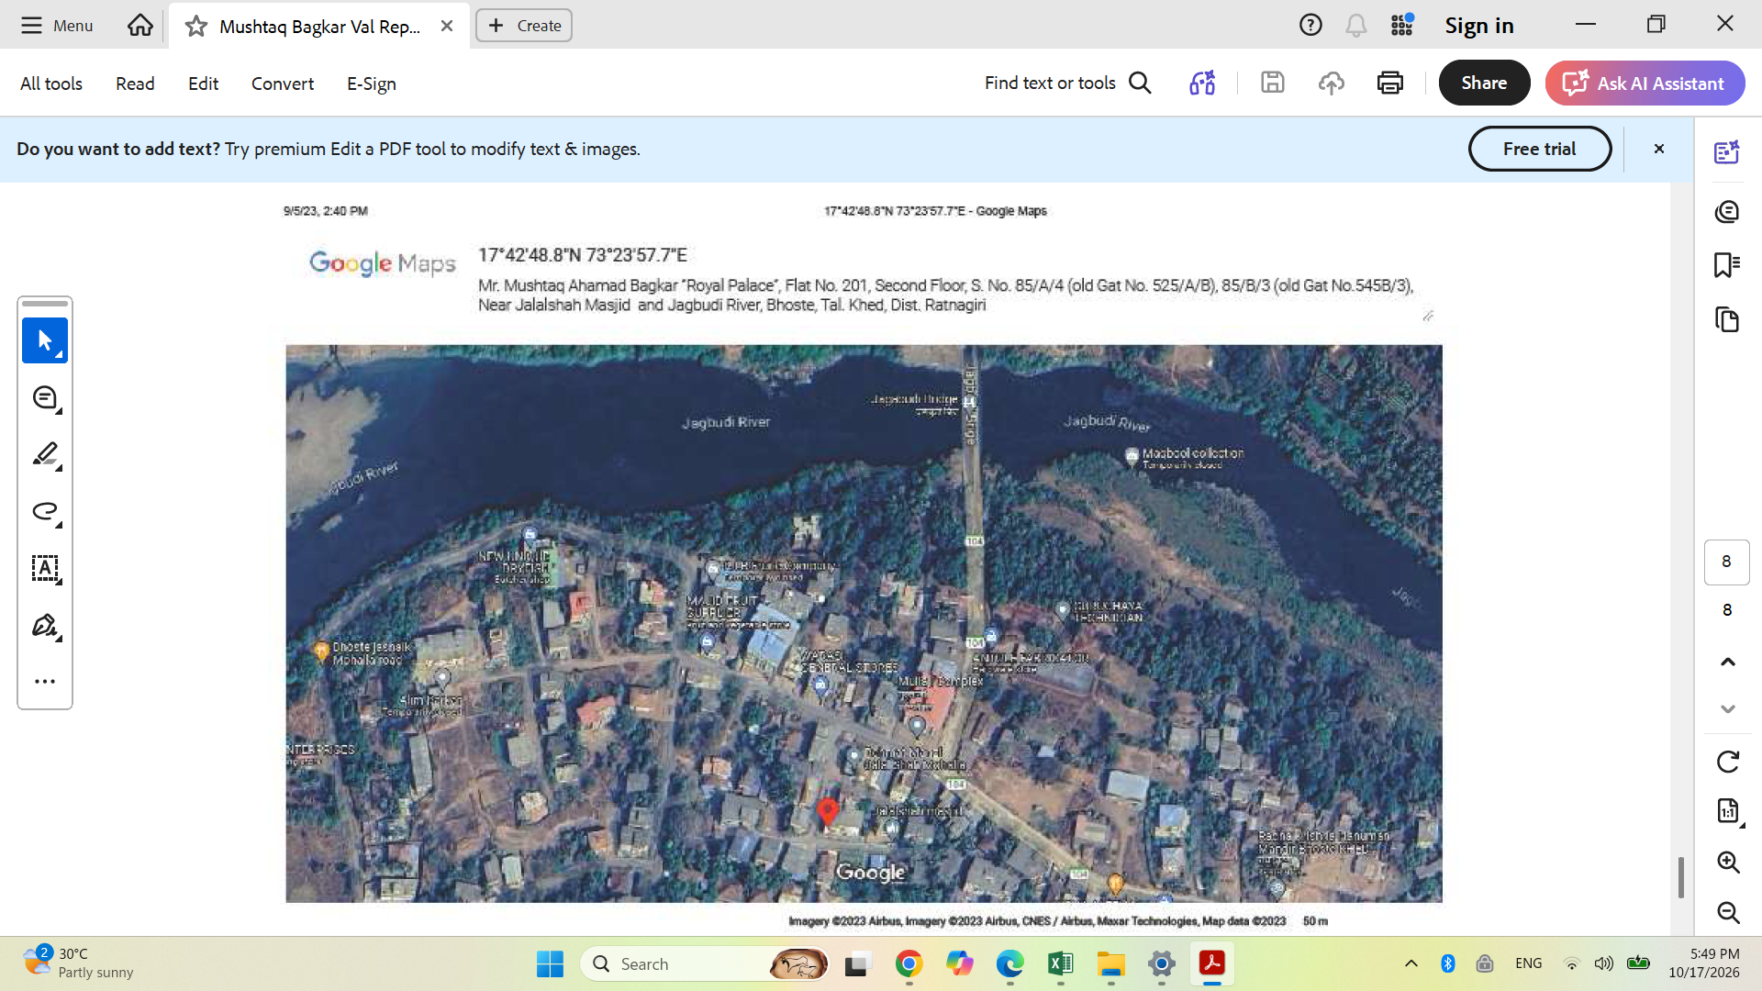This screenshot has width=1762, height=991.
Task: Go to the previous page arrow
Action: pyautogui.click(x=1728, y=662)
